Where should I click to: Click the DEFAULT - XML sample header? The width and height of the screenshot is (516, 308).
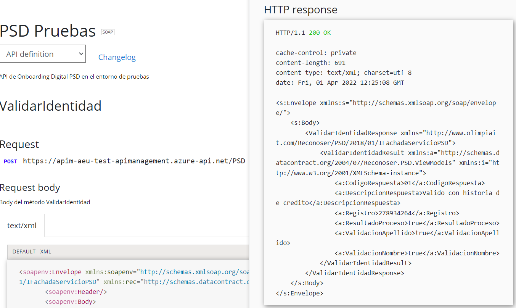pyautogui.click(x=32, y=252)
